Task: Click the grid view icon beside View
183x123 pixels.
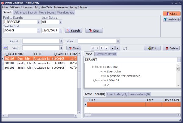Action: 5,48
